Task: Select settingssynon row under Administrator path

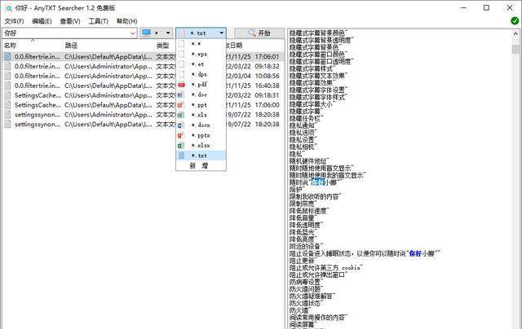Action: (x=144, y=114)
